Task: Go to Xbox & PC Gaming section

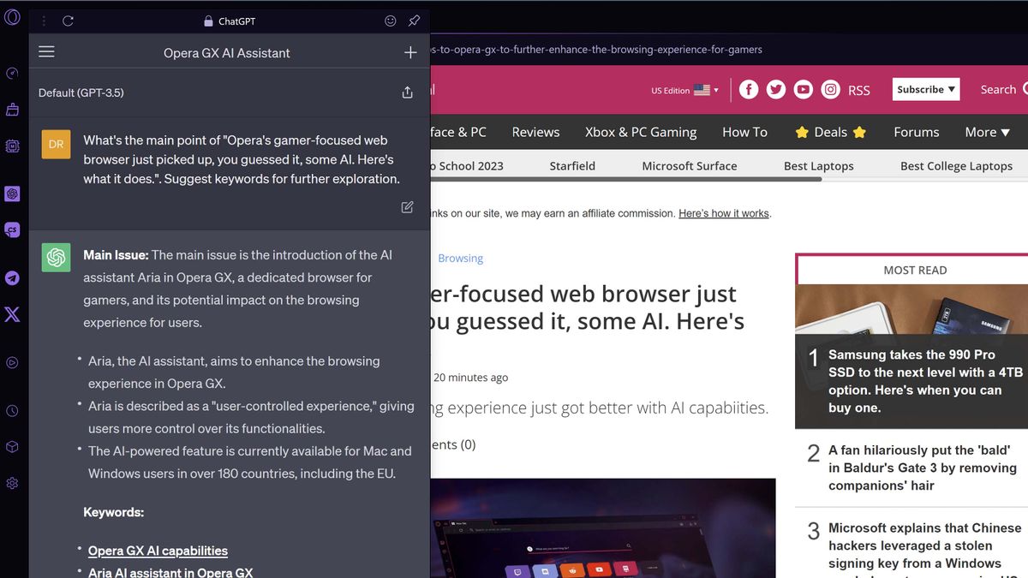Action: tap(641, 132)
